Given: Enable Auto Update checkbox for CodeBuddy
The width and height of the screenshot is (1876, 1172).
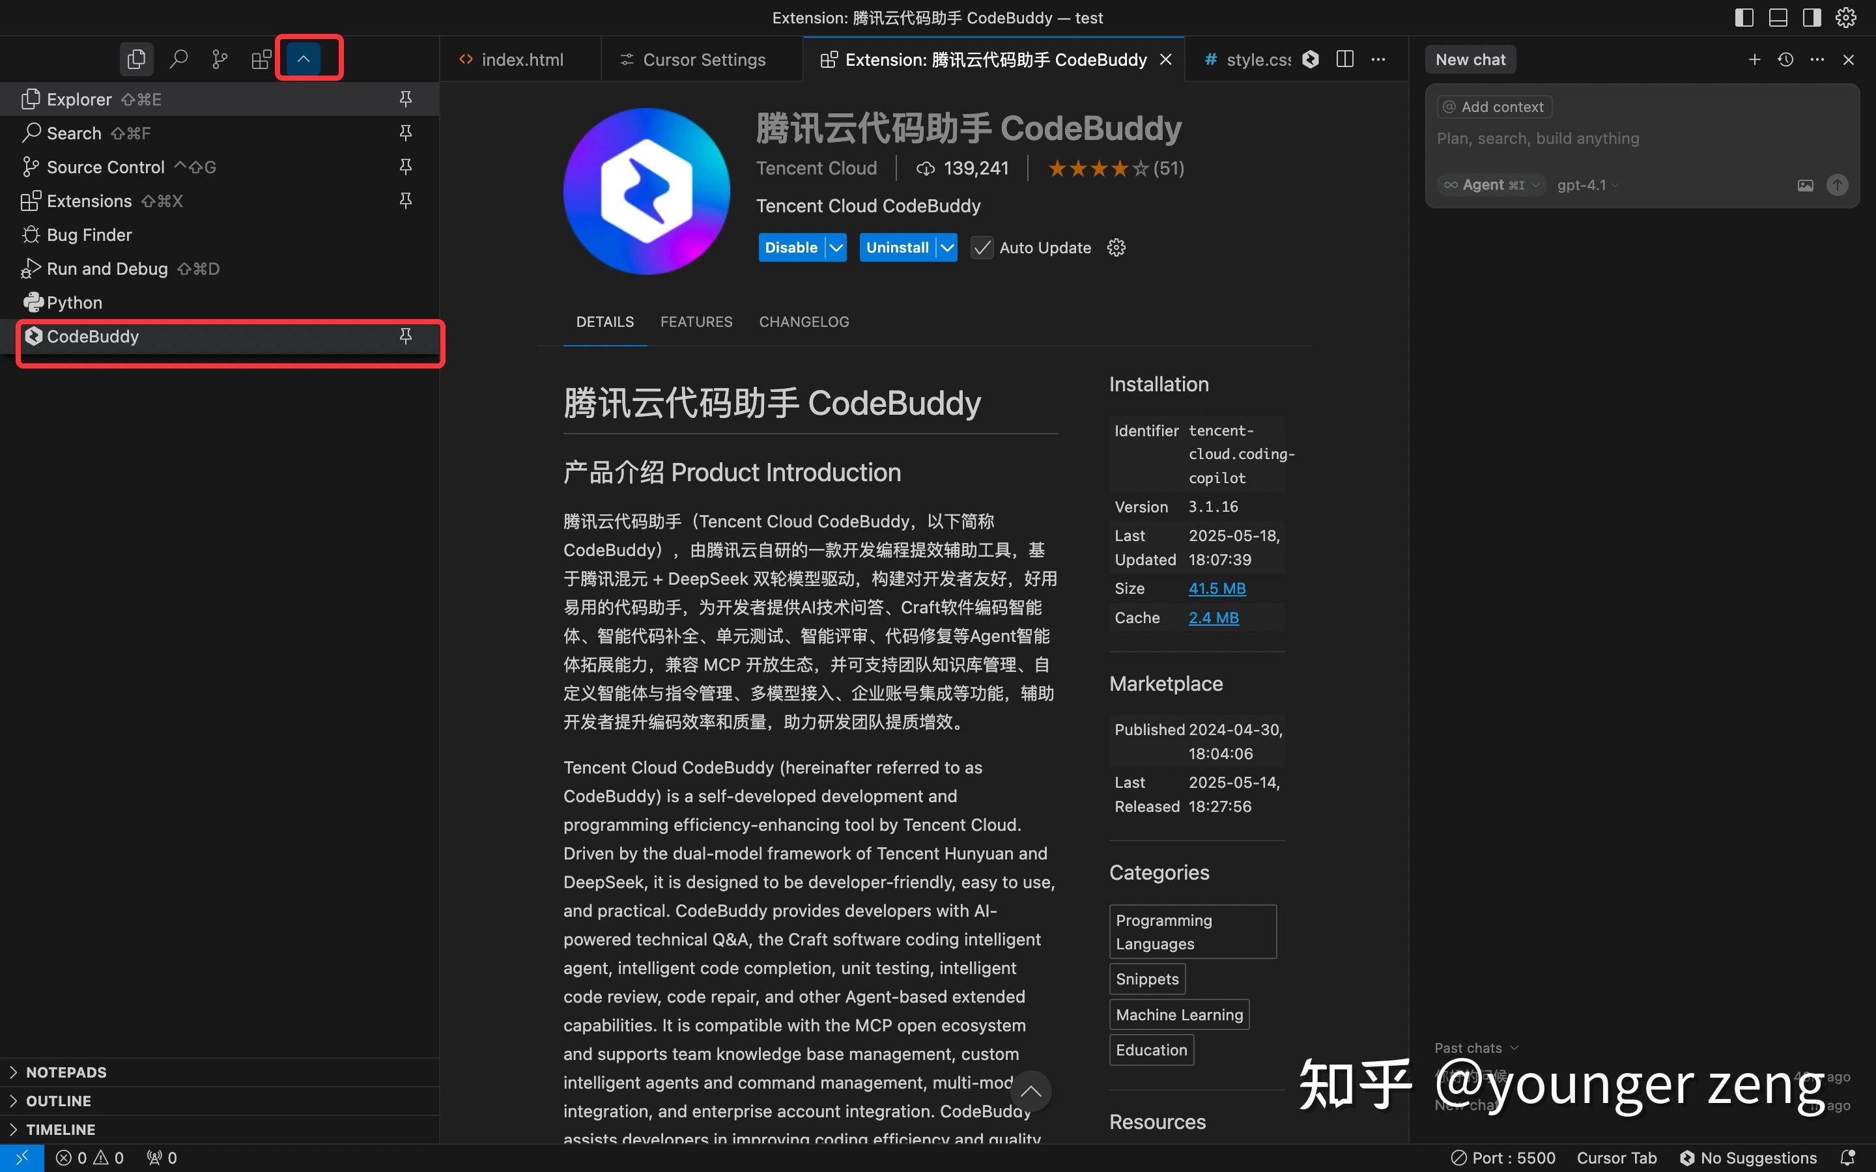Looking at the screenshot, I should (982, 247).
